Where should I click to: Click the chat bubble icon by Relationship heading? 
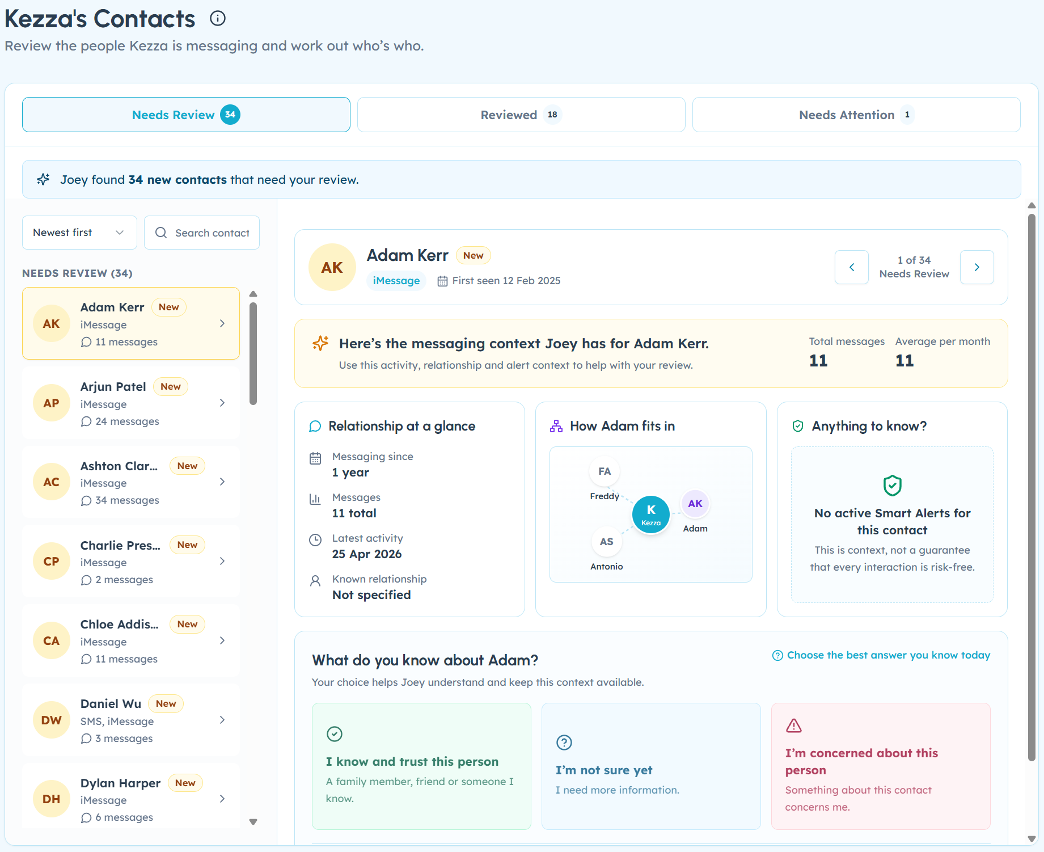[315, 426]
